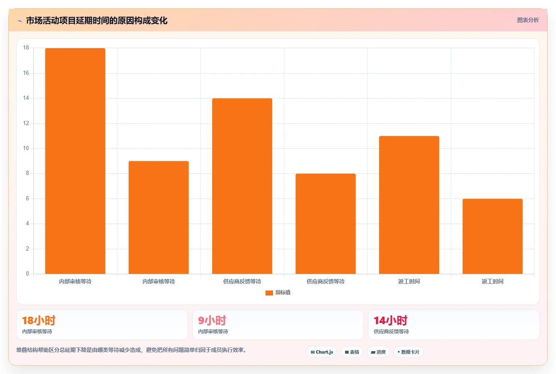The height and width of the screenshot is (374, 556).
Task: Click the 供应商反馈等待 bar valued at 8
Action: (325, 224)
